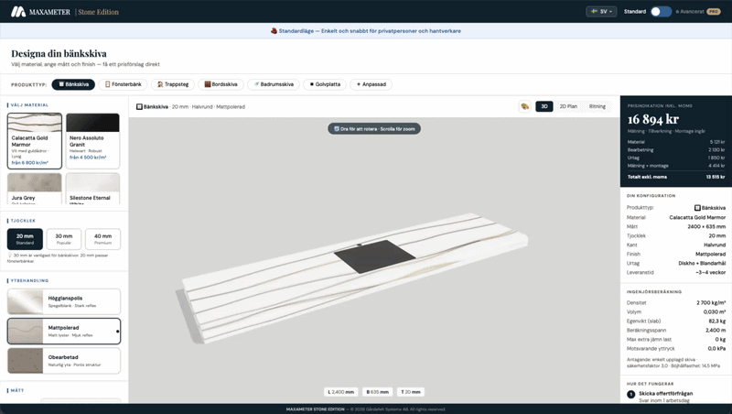Viewport: 732px width, 414px height.
Task: Choose the Mattpolerad surface finish
Action: point(64,331)
